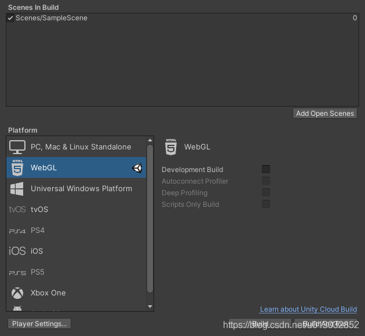365x336 pixels.
Task: Click the PS4 platform icon
Action: click(x=17, y=231)
